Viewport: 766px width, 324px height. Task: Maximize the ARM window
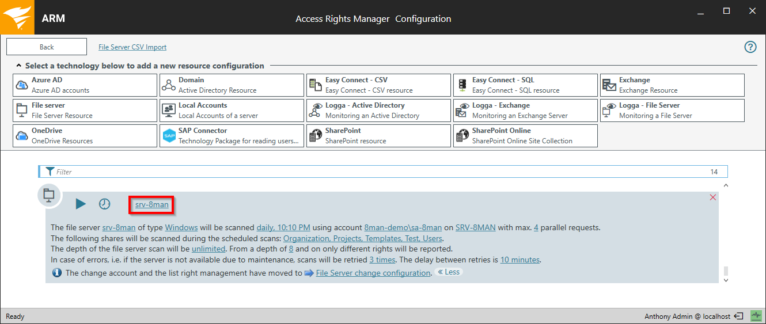tap(727, 11)
